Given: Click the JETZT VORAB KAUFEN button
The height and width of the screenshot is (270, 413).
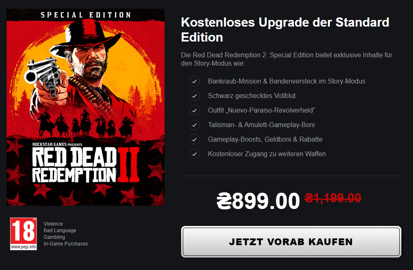Looking at the screenshot, I should [x=291, y=242].
